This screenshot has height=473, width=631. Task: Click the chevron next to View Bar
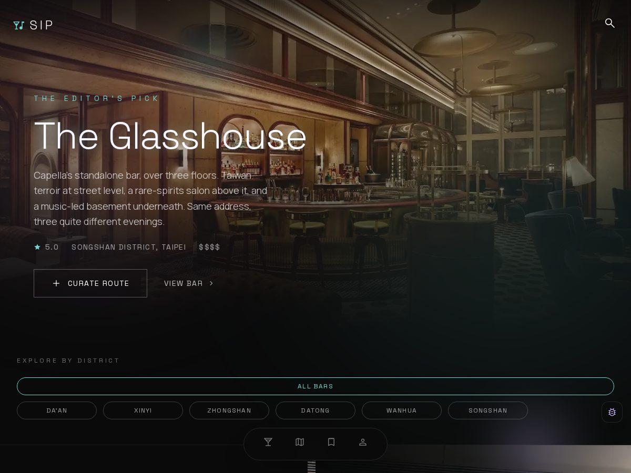coord(211,283)
